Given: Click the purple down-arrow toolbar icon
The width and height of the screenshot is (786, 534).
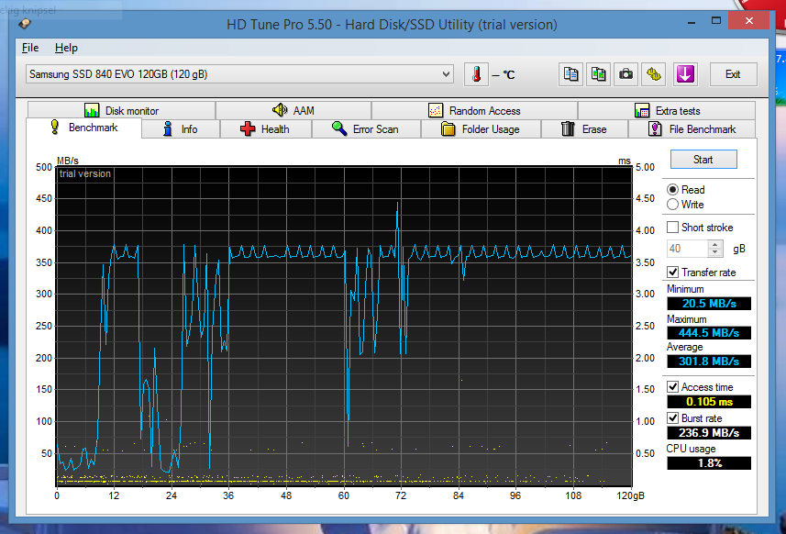Looking at the screenshot, I should click(x=685, y=74).
